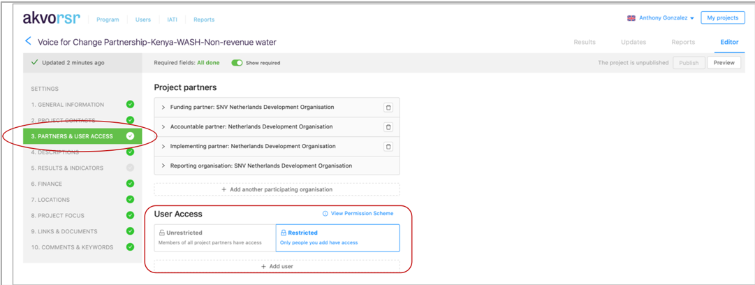
Task: Open the Finance settings section
Action: 47,184
